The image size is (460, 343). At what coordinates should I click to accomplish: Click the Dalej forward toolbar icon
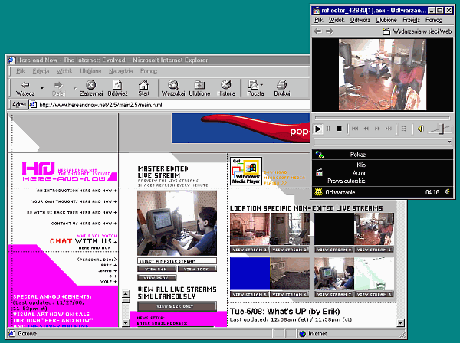[58, 89]
